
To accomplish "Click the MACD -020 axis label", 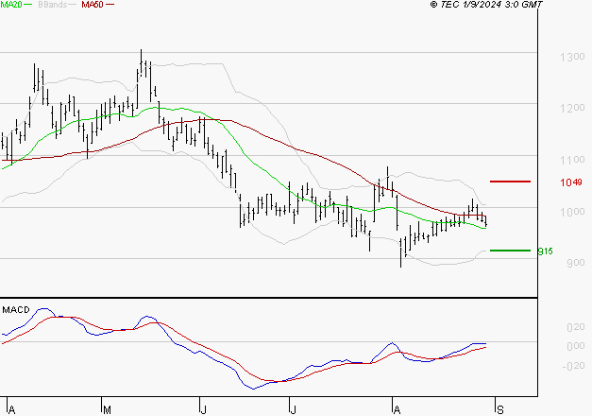I will click(573, 366).
